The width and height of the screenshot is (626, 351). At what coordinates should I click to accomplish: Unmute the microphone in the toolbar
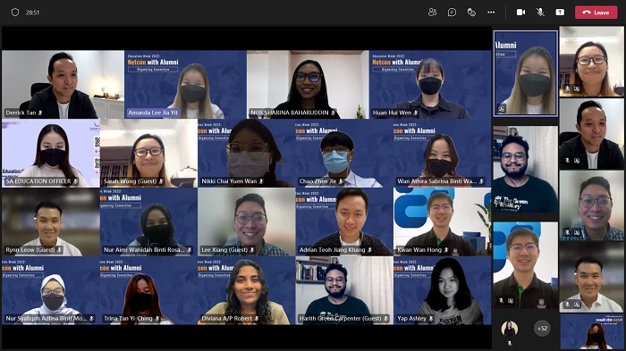(540, 13)
